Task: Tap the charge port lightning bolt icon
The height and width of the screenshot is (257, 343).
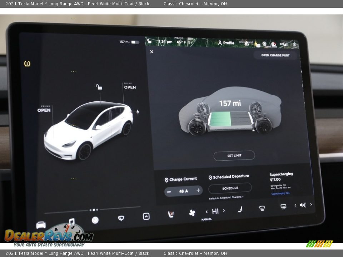Action: click(x=138, y=112)
